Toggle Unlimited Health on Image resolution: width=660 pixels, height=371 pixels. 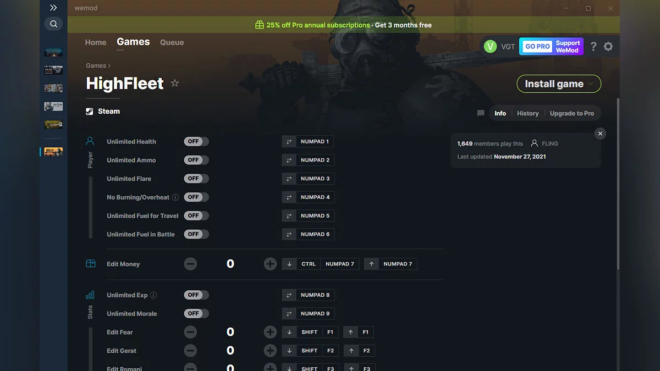point(196,142)
